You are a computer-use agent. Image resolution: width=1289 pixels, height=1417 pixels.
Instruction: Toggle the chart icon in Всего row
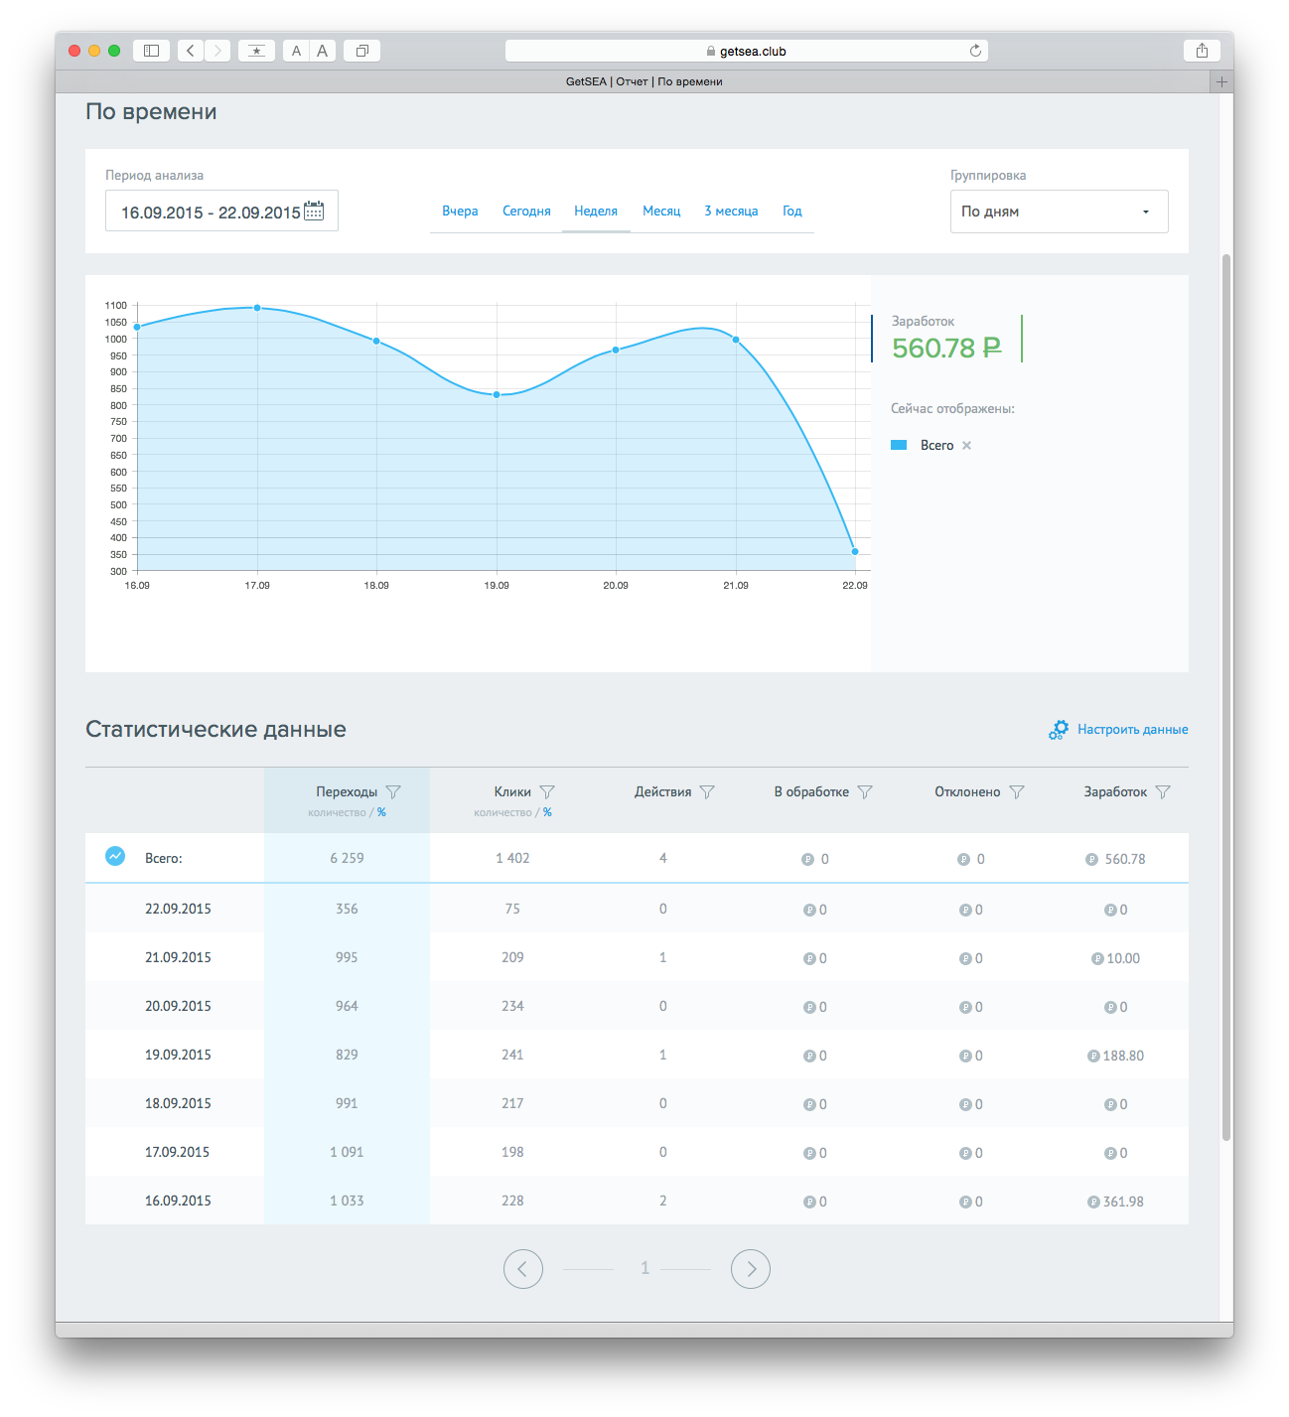click(115, 856)
